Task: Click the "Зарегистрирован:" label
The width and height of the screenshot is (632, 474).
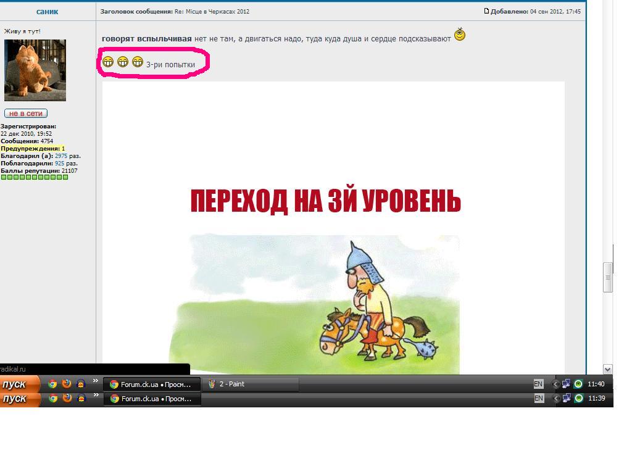Action: point(28,126)
